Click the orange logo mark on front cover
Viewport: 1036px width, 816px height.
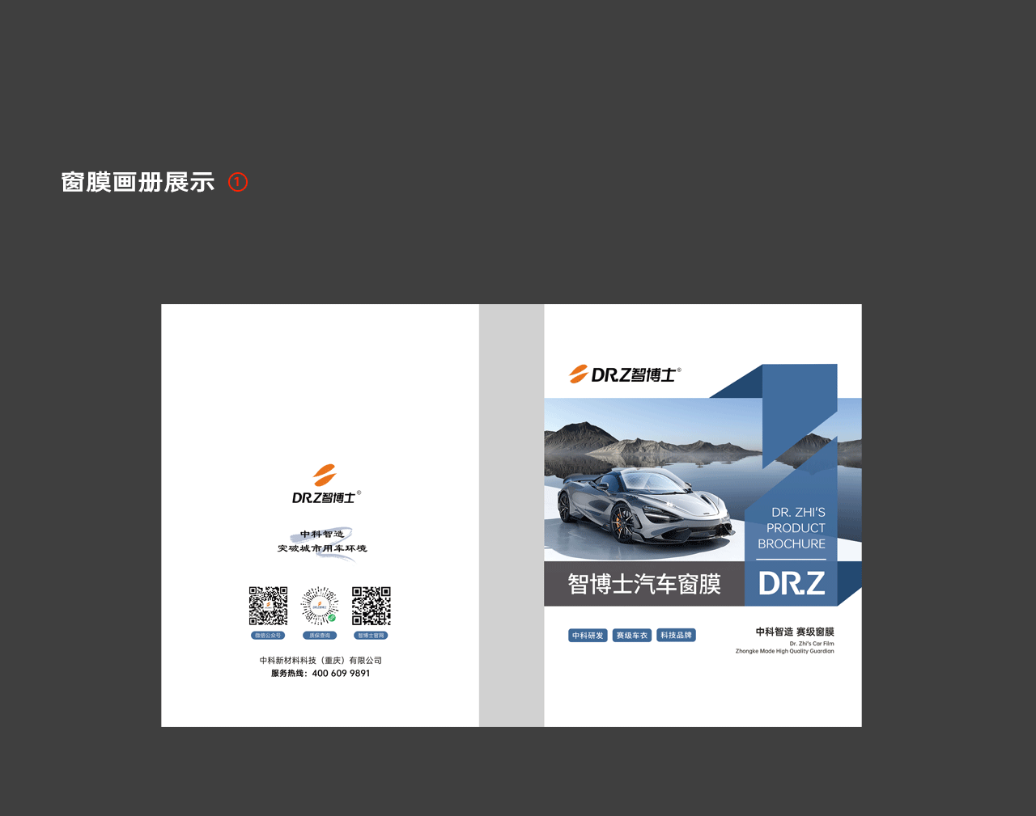pyautogui.click(x=579, y=374)
